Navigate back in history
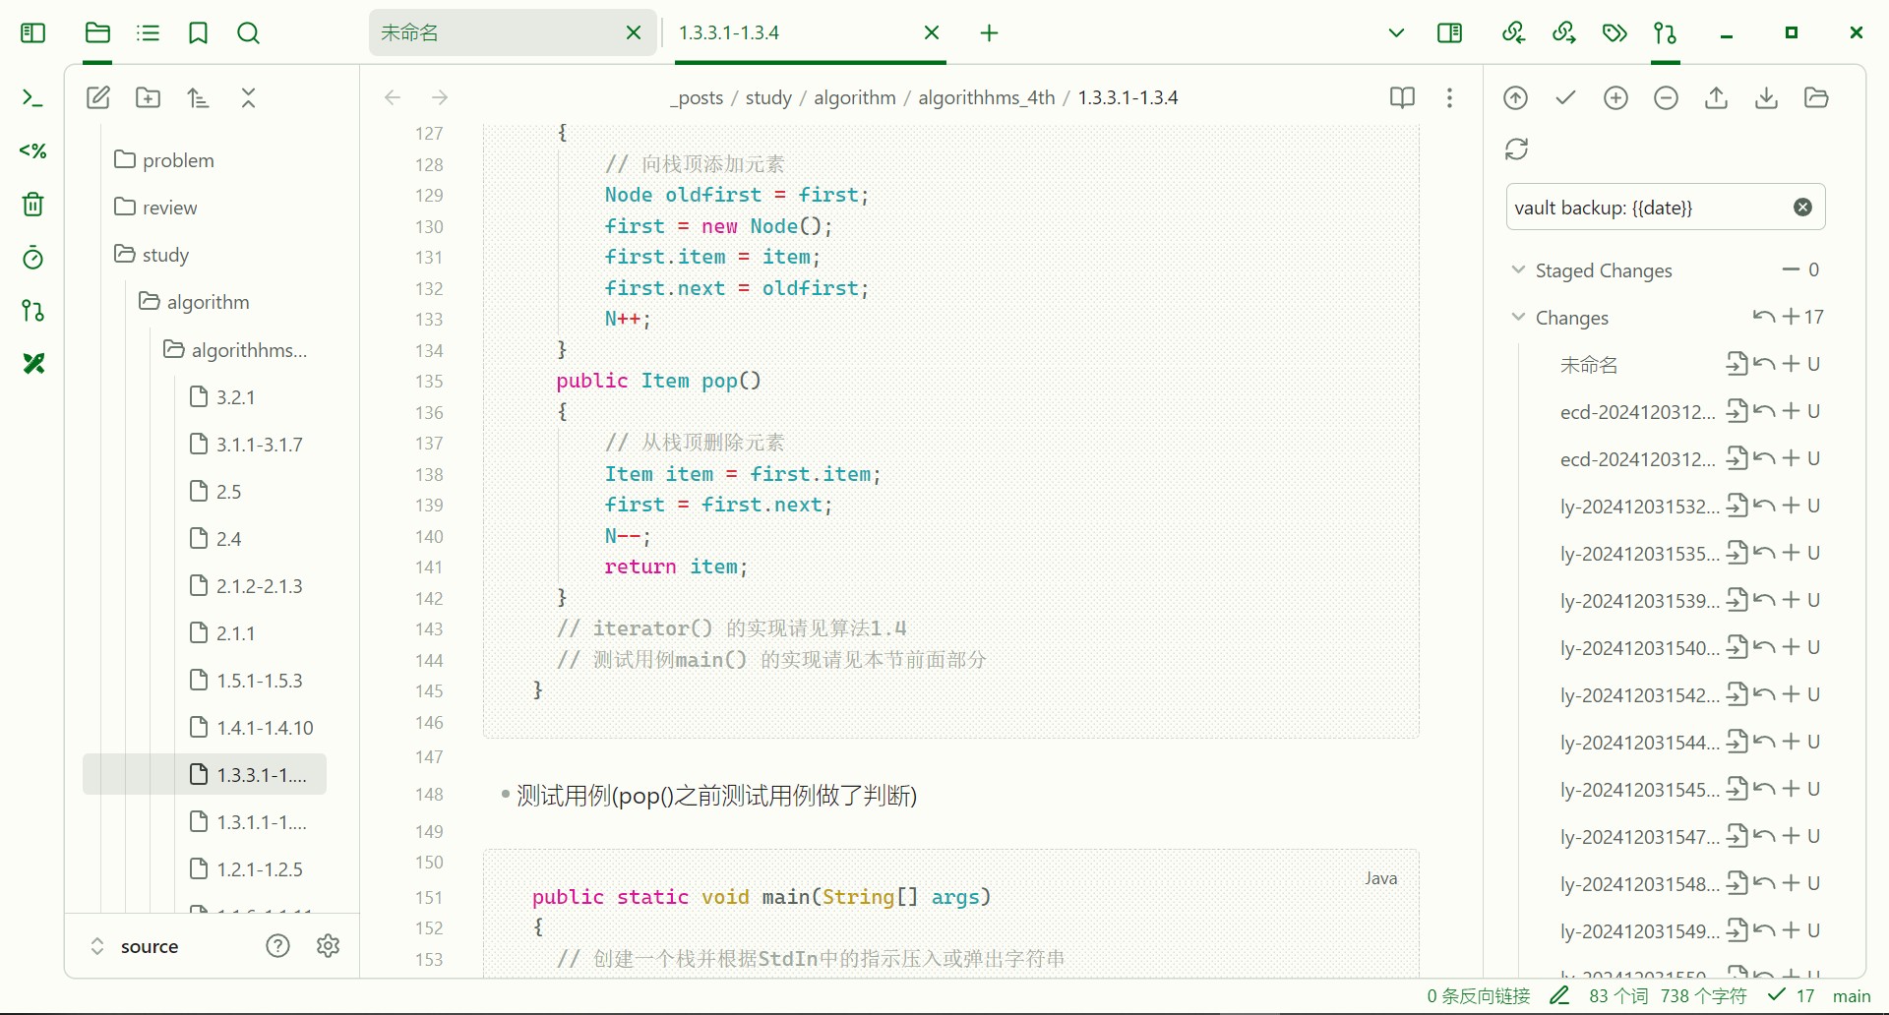1889x1015 pixels. pos(393,97)
